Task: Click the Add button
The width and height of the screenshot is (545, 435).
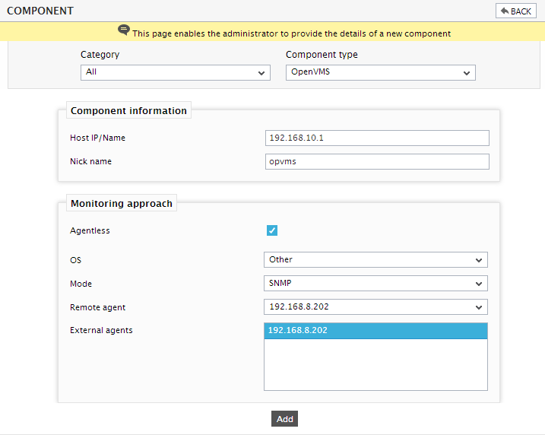Action: pos(285,419)
